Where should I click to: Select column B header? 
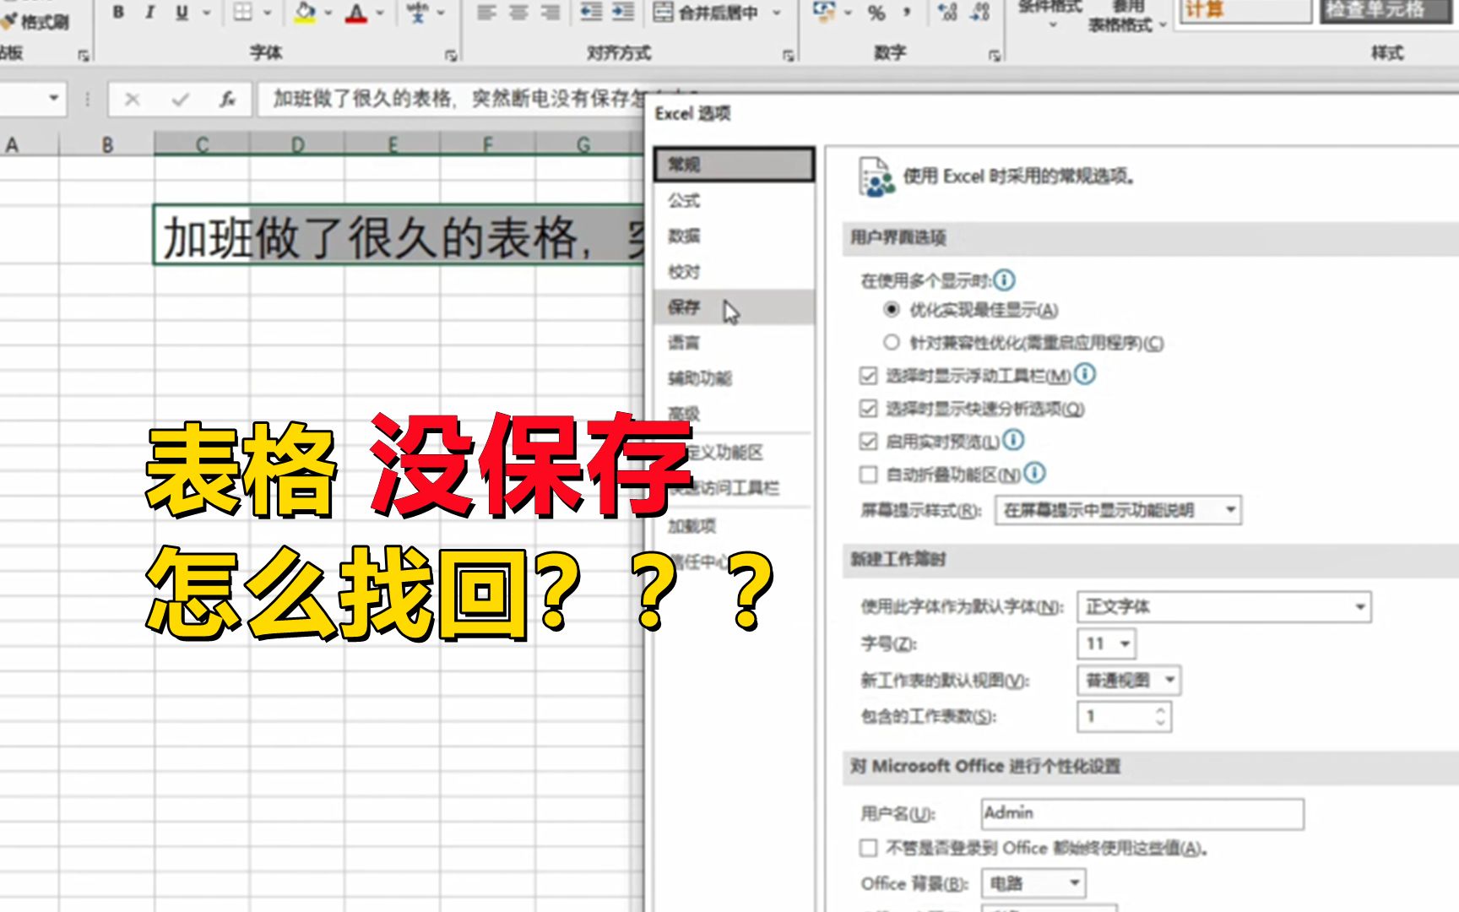click(107, 144)
